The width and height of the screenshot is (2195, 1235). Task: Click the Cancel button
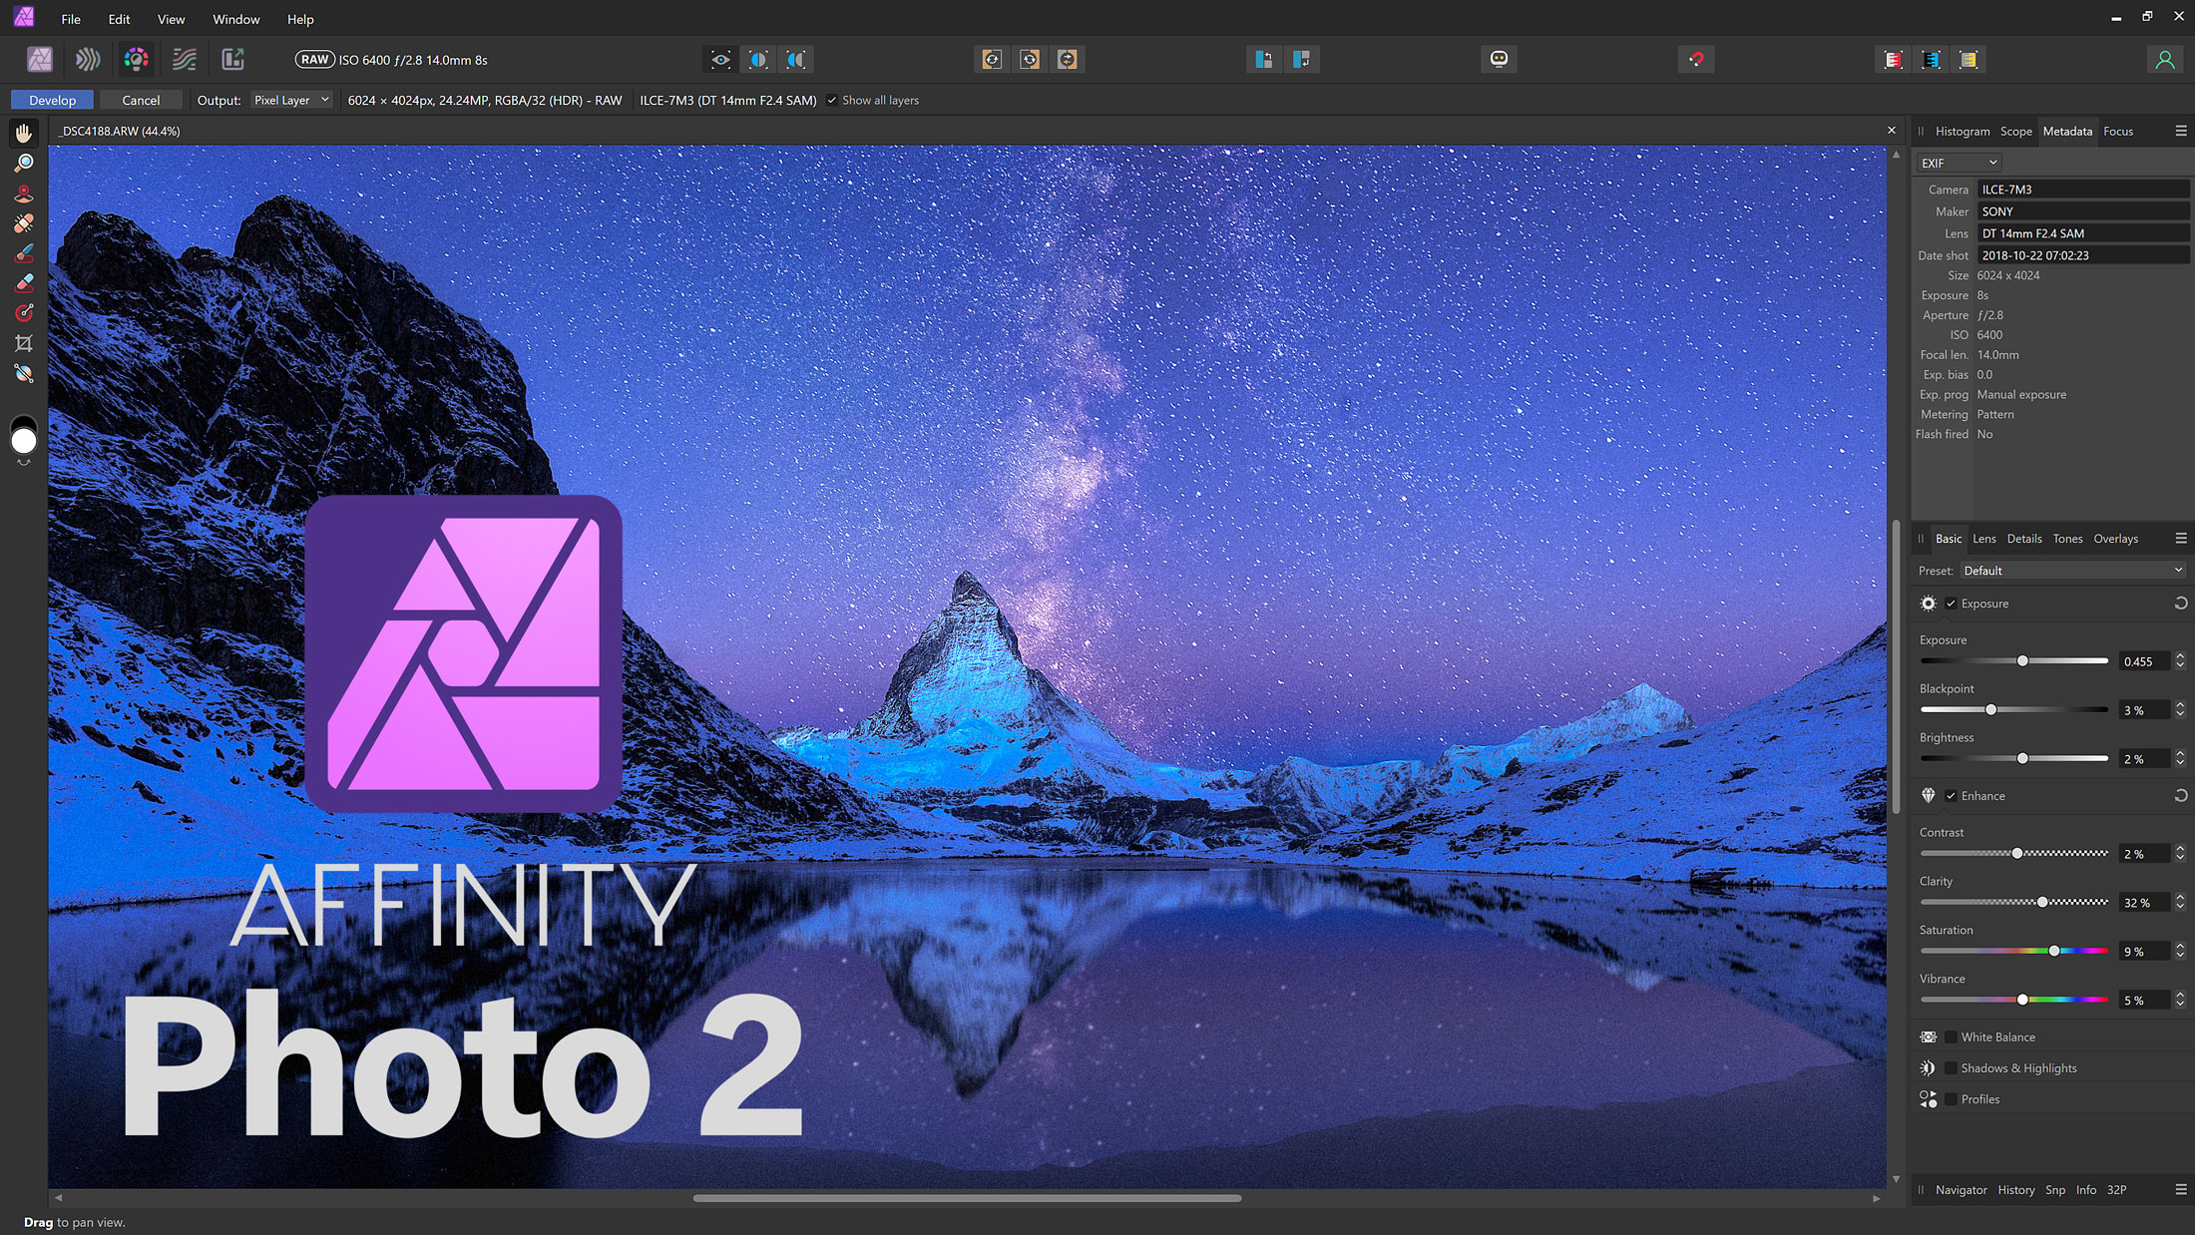tap(141, 101)
